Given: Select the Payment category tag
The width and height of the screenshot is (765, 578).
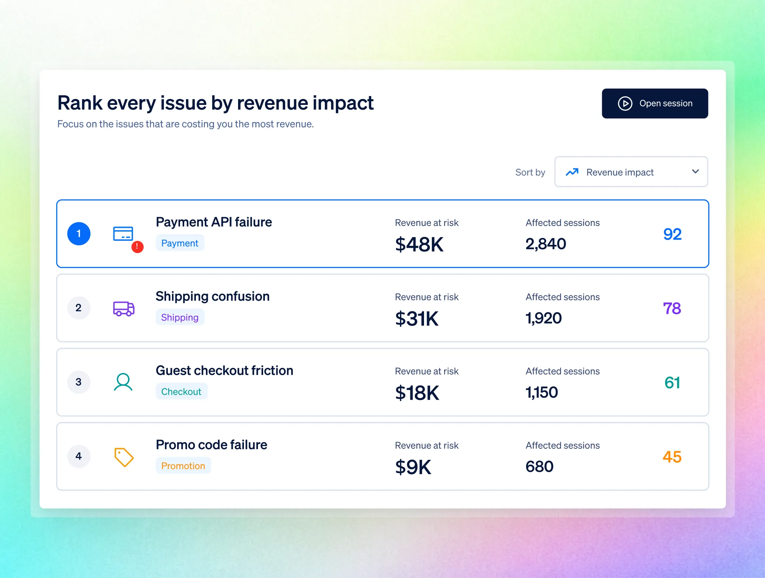Looking at the screenshot, I should coord(180,243).
